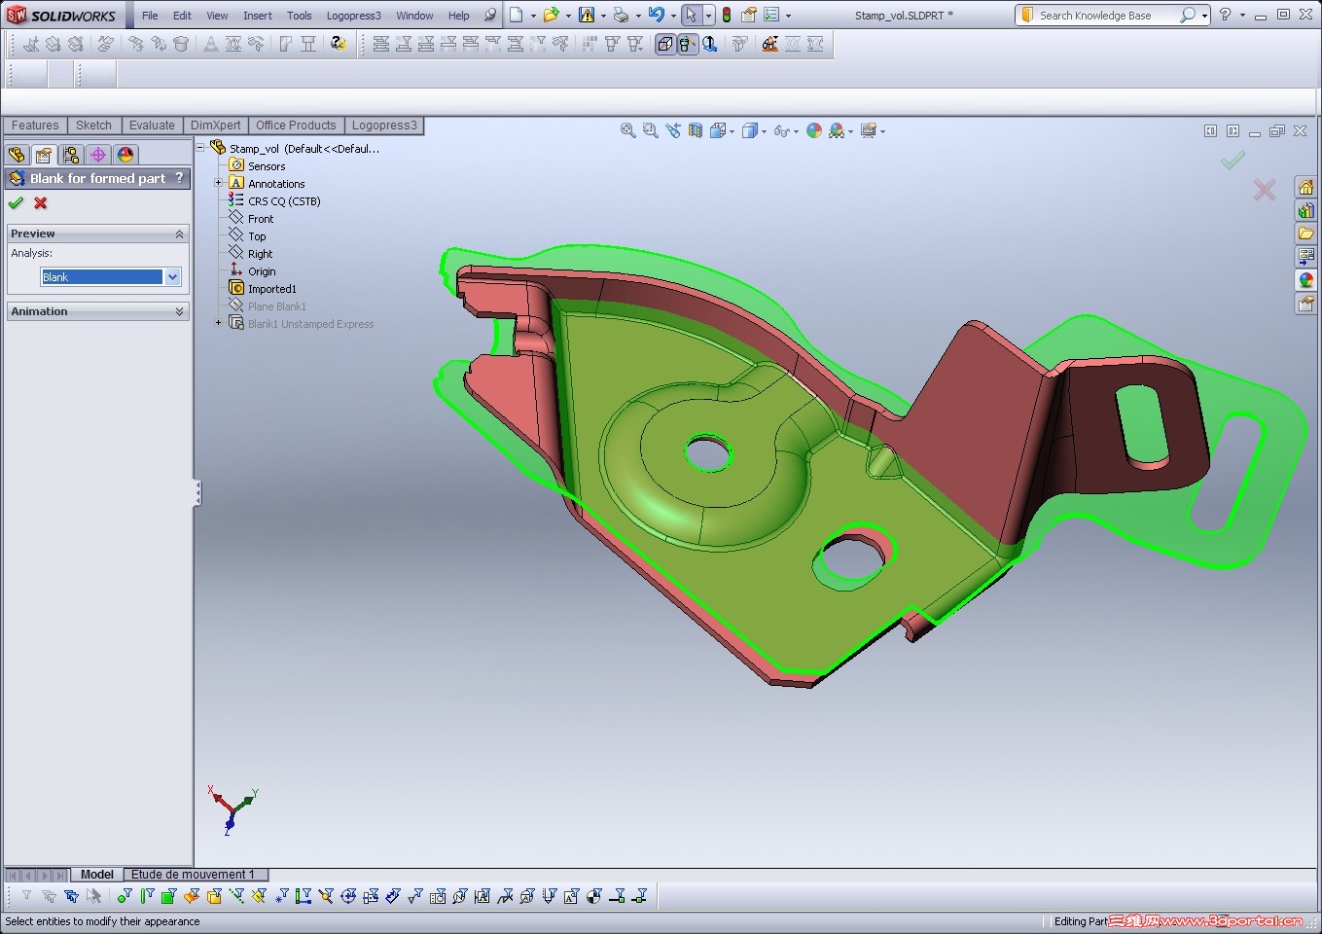Switch to the DimXpert tab
1322x934 pixels.
[215, 126]
